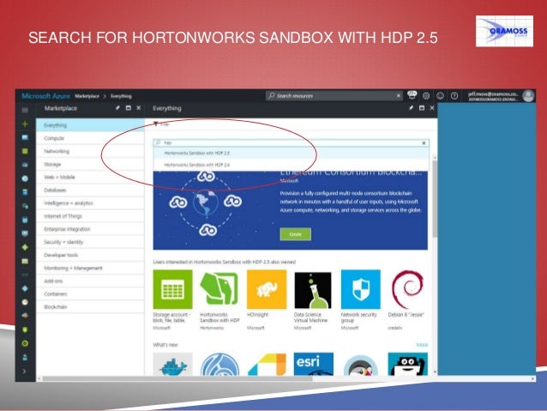Select the Storage category

tap(90, 164)
